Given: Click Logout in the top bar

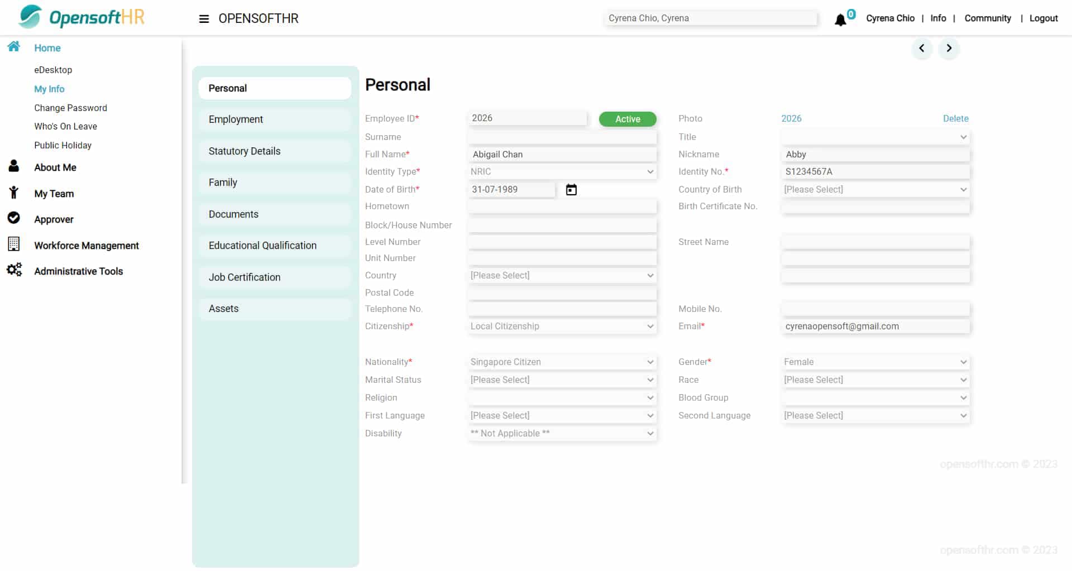Looking at the screenshot, I should click(x=1044, y=18).
